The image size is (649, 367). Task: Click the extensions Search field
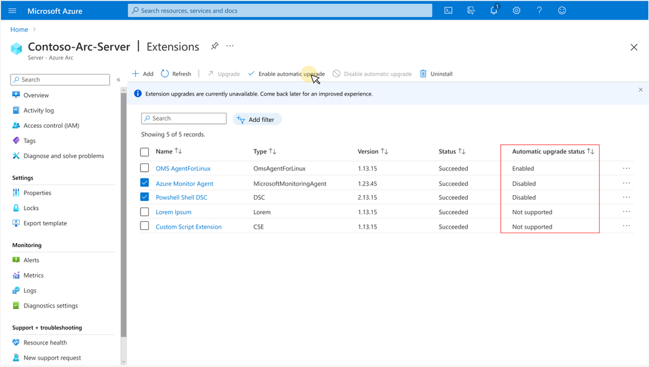click(x=184, y=119)
